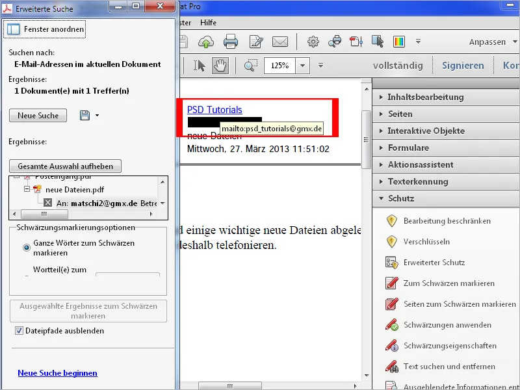Open the Hilfe menu
Image resolution: width=520 pixels, height=390 pixels.
pos(208,23)
